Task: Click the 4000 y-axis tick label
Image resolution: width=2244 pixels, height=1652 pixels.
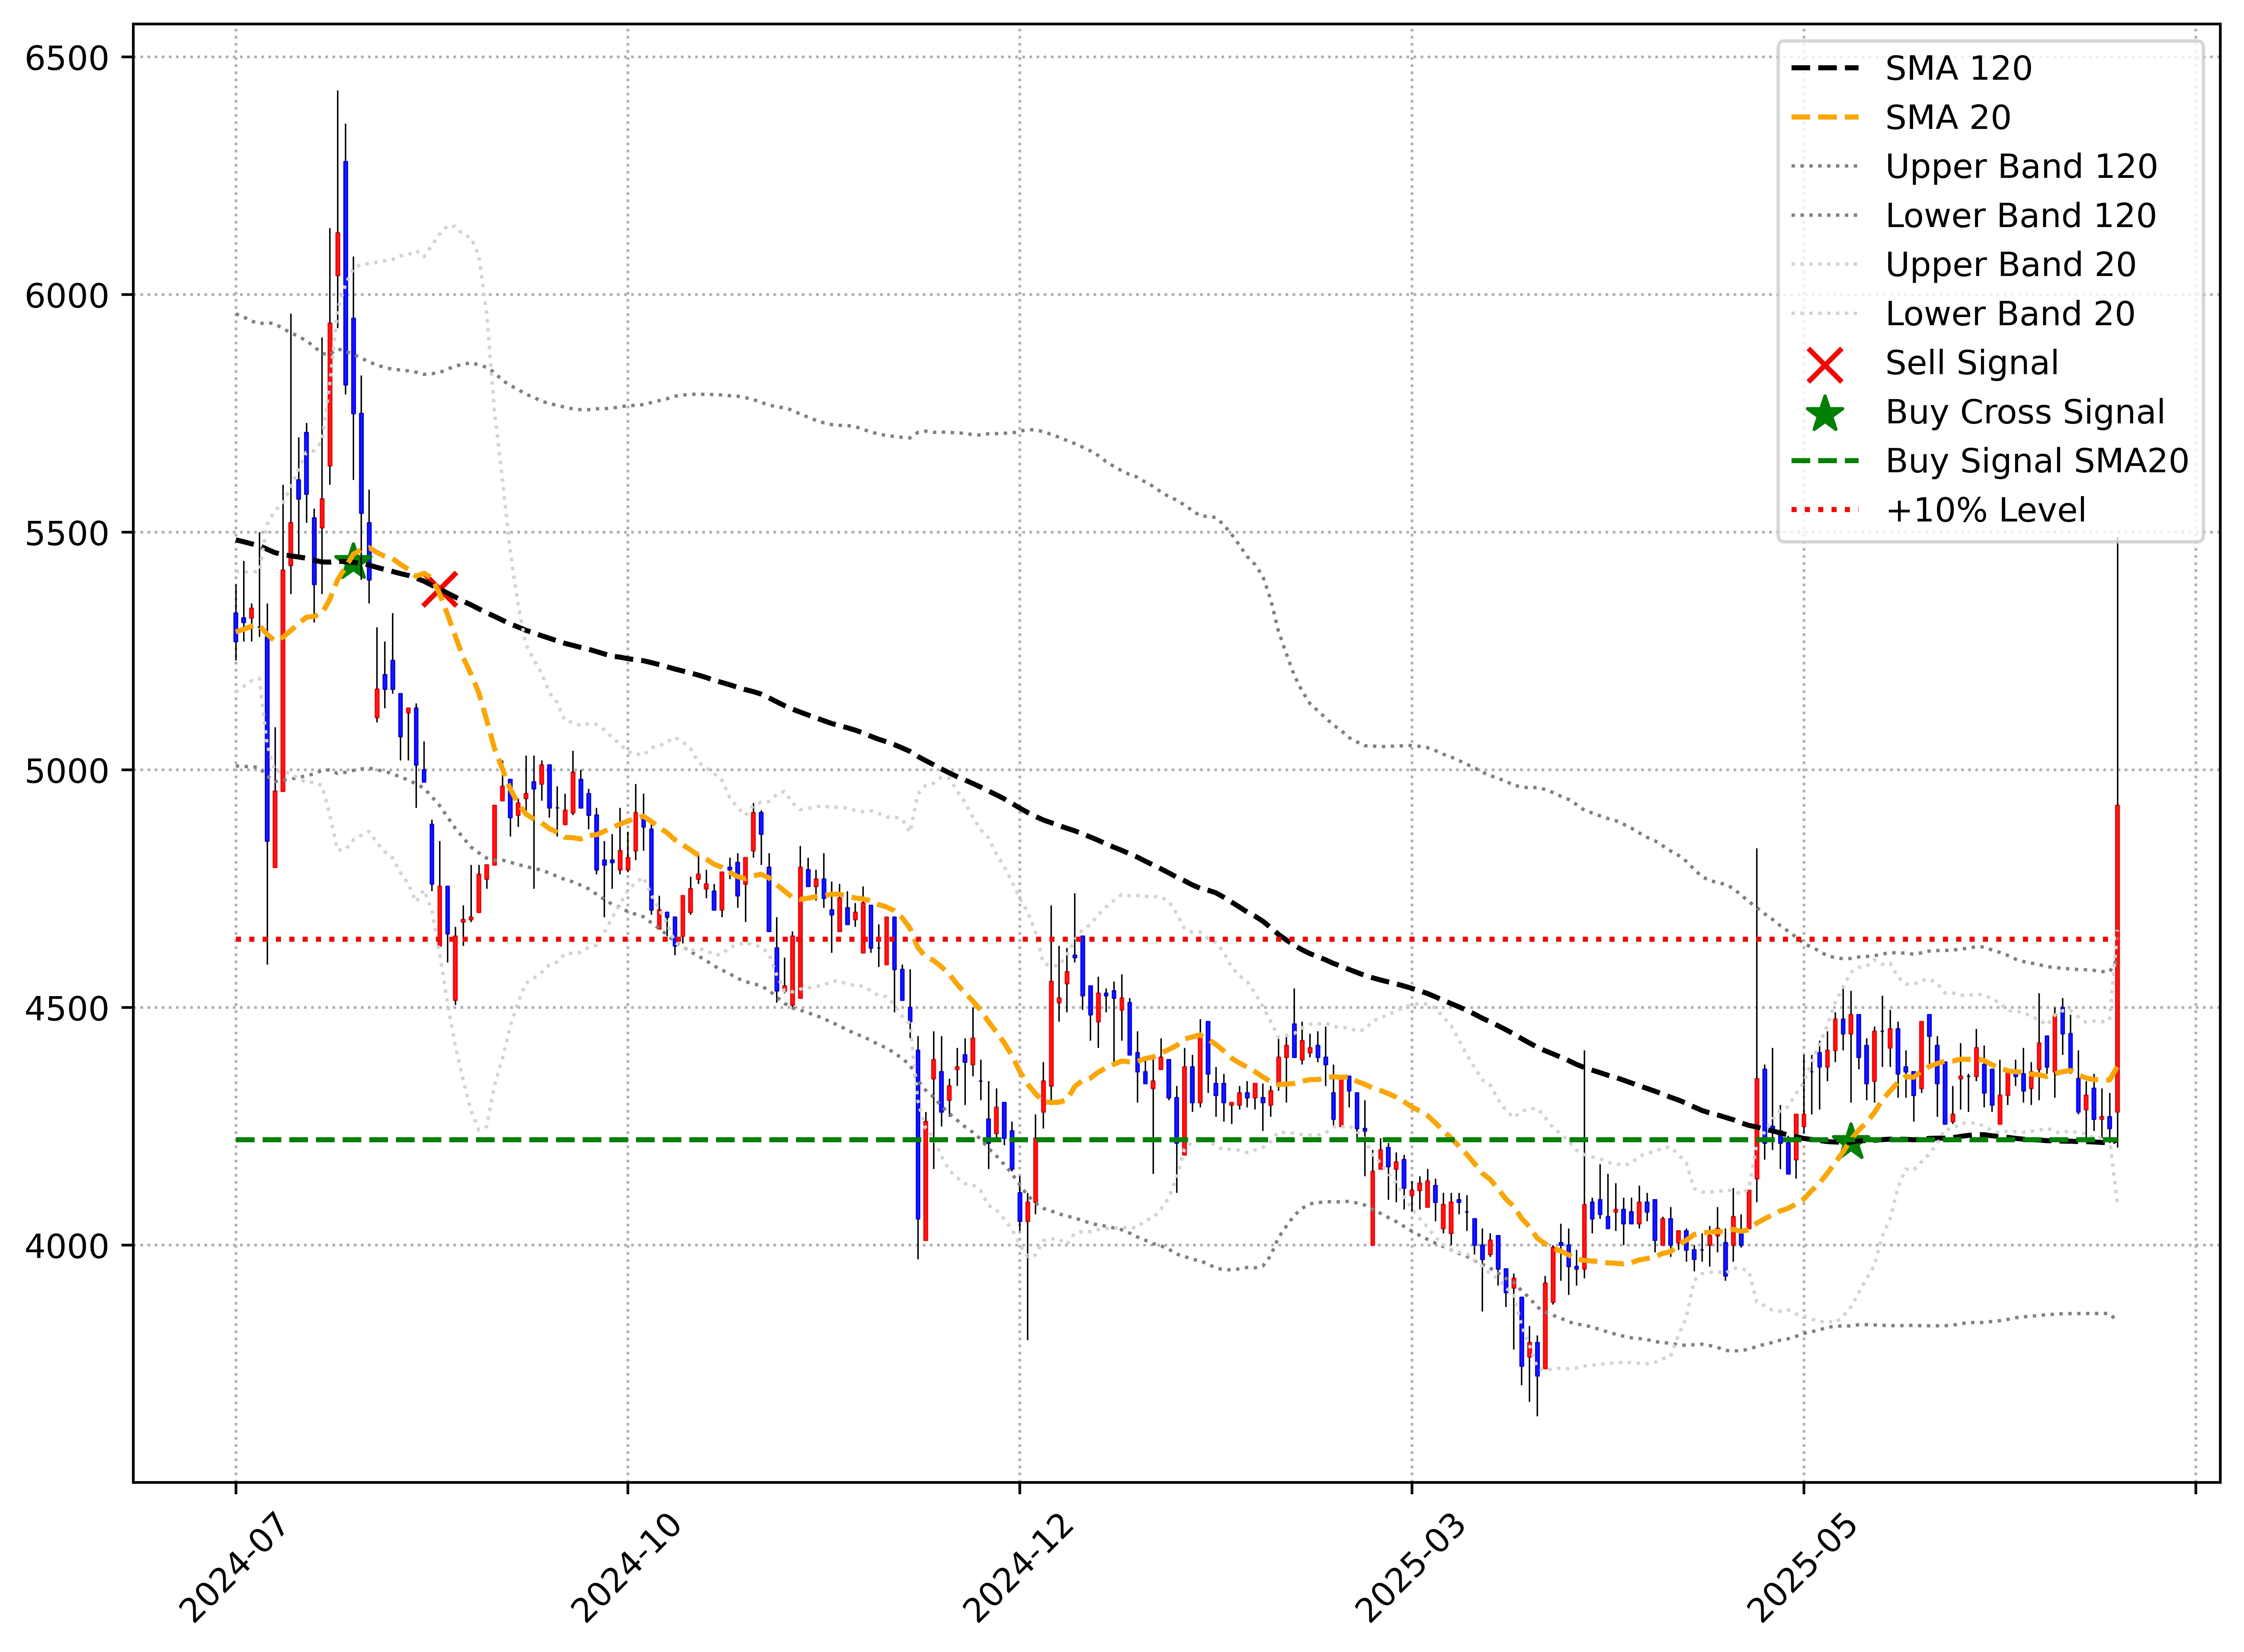Action: coord(67,1246)
